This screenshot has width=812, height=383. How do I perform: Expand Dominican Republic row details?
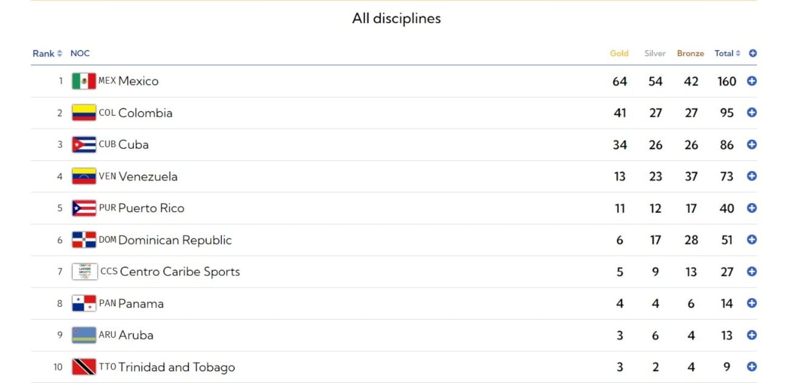[x=752, y=240]
